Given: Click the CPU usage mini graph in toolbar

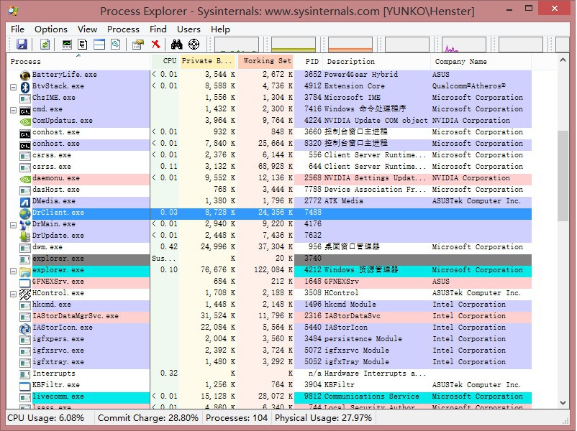Looking at the screenshot, I should point(236,45).
